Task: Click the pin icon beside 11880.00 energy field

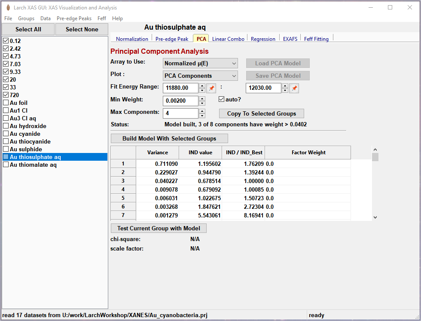Action: click(211, 88)
